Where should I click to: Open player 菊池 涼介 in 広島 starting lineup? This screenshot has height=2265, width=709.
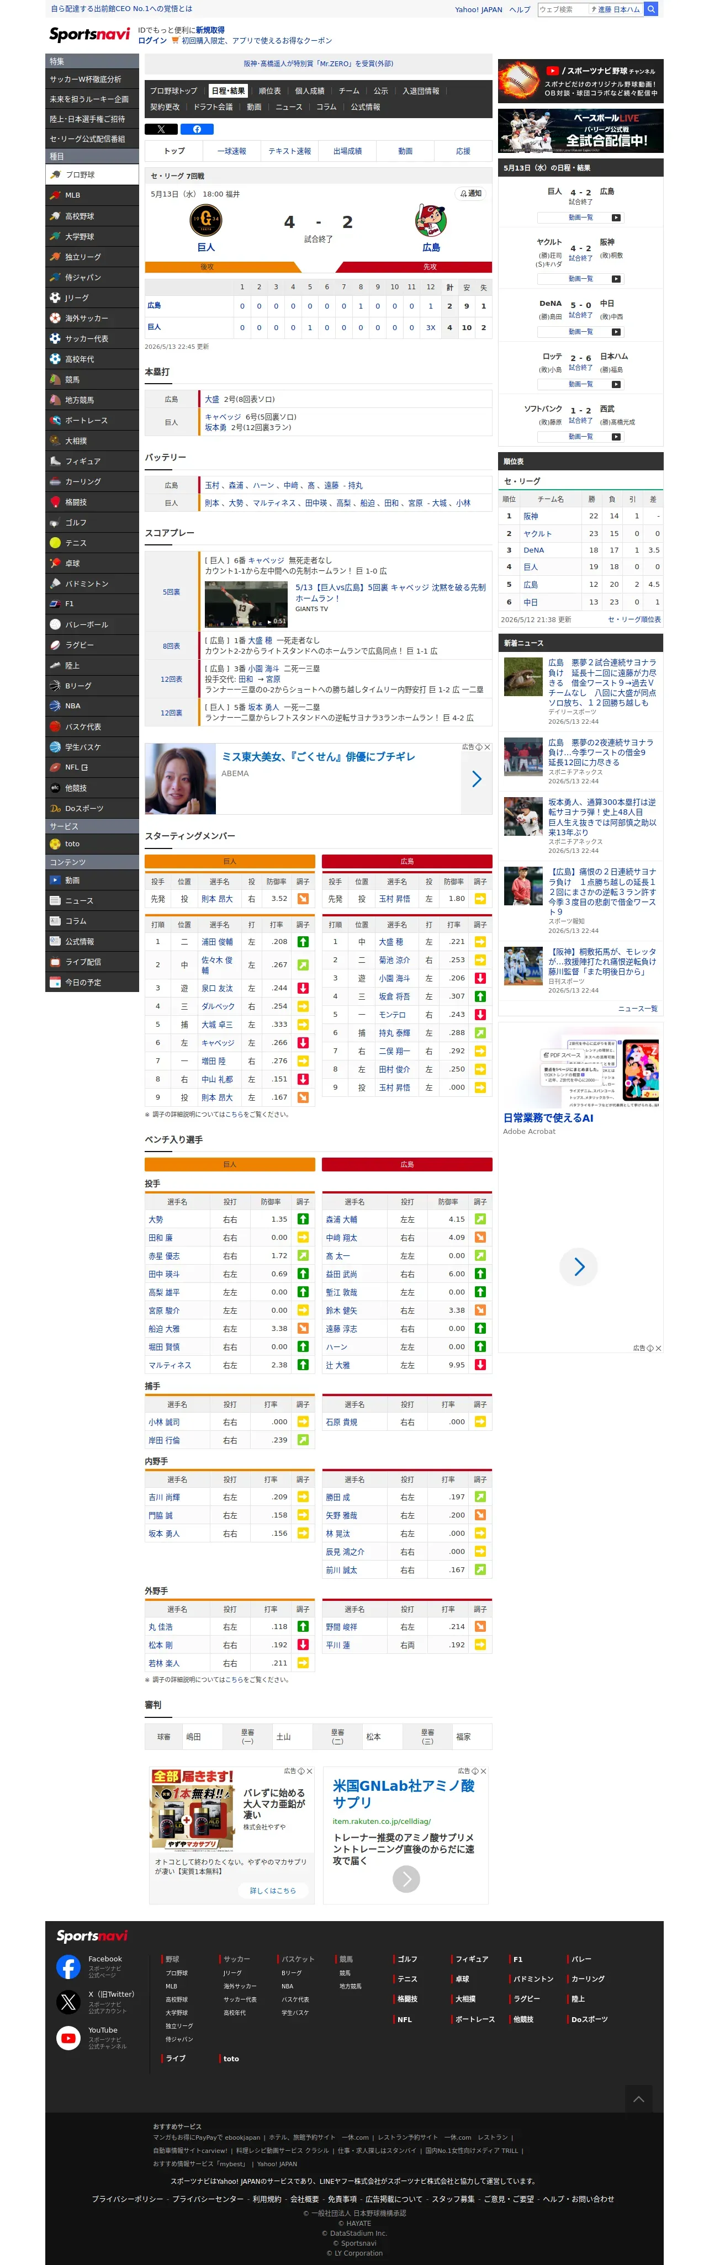click(394, 960)
